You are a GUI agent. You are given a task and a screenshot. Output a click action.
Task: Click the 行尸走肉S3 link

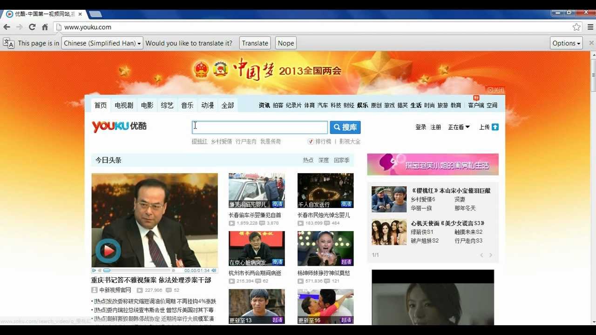(468, 241)
